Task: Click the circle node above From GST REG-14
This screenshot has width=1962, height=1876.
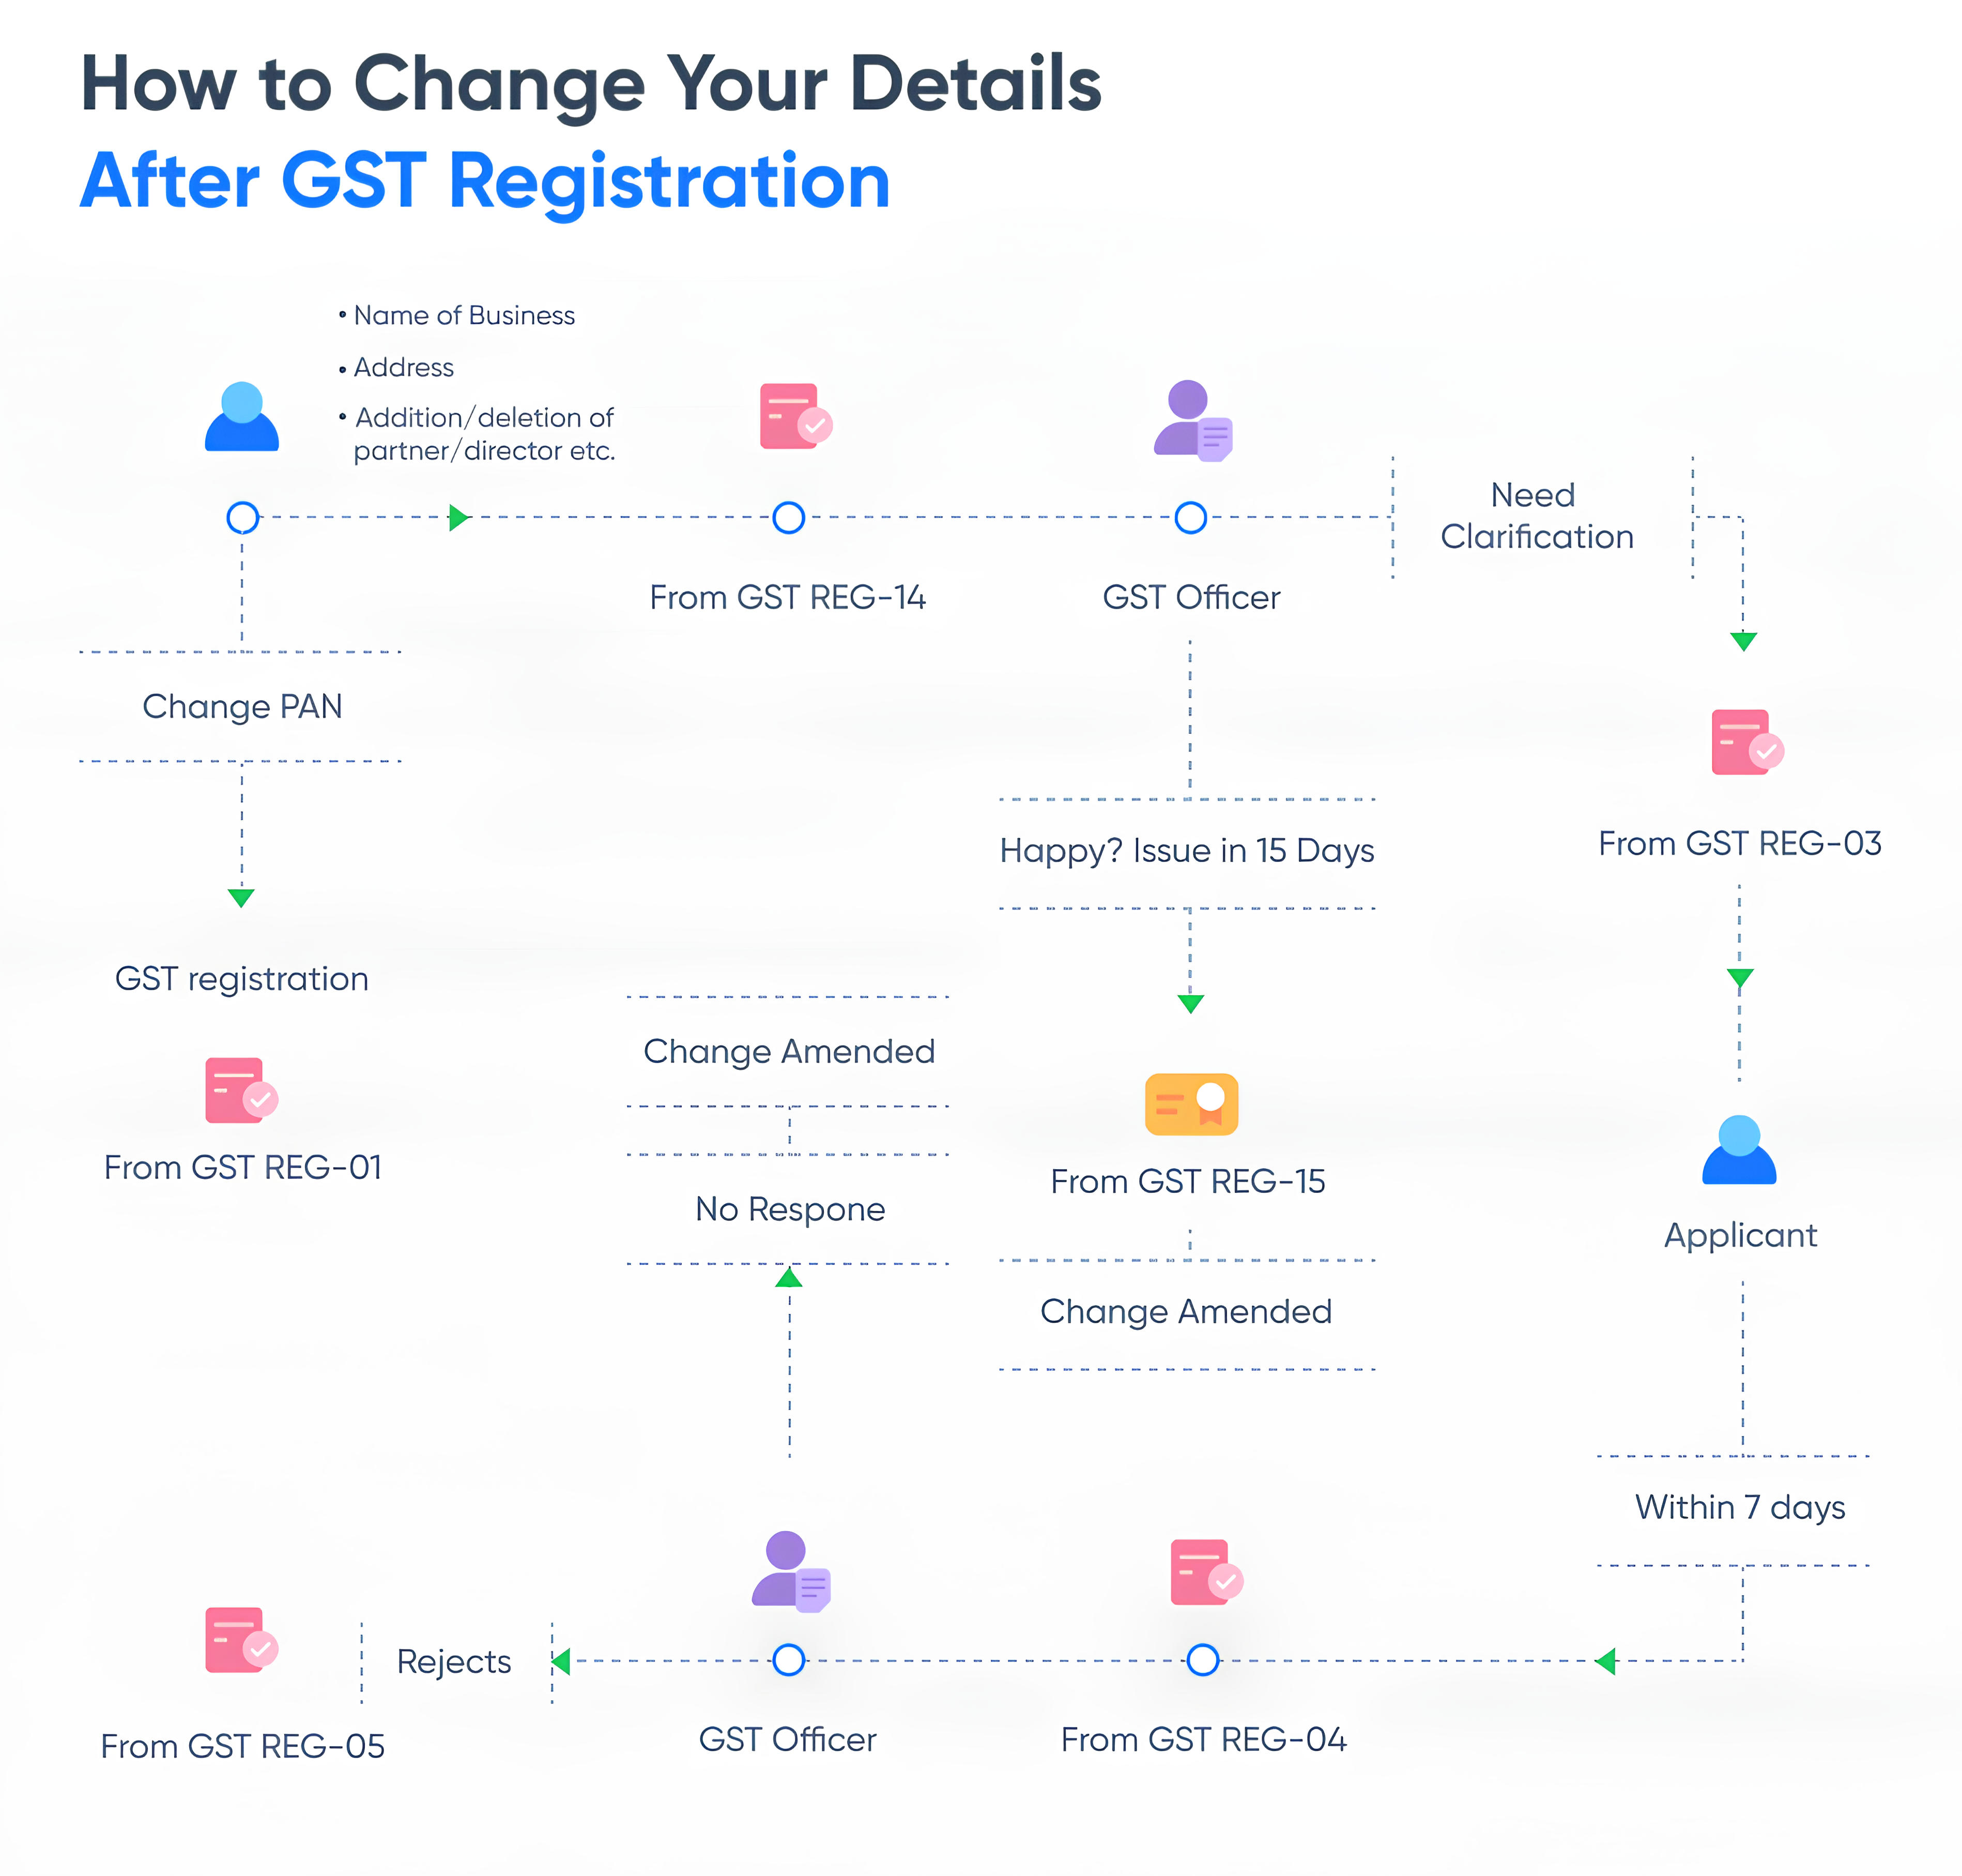Action: [x=789, y=518]
